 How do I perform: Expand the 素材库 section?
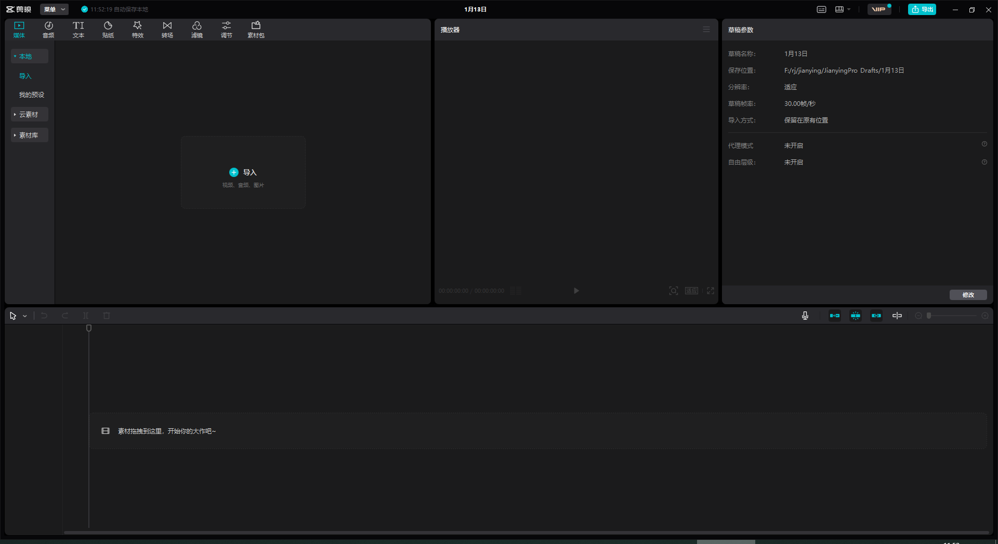click(x=30, y=135)
